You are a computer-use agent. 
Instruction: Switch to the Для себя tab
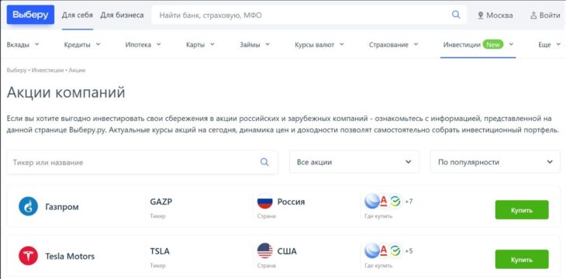(78, 15)
